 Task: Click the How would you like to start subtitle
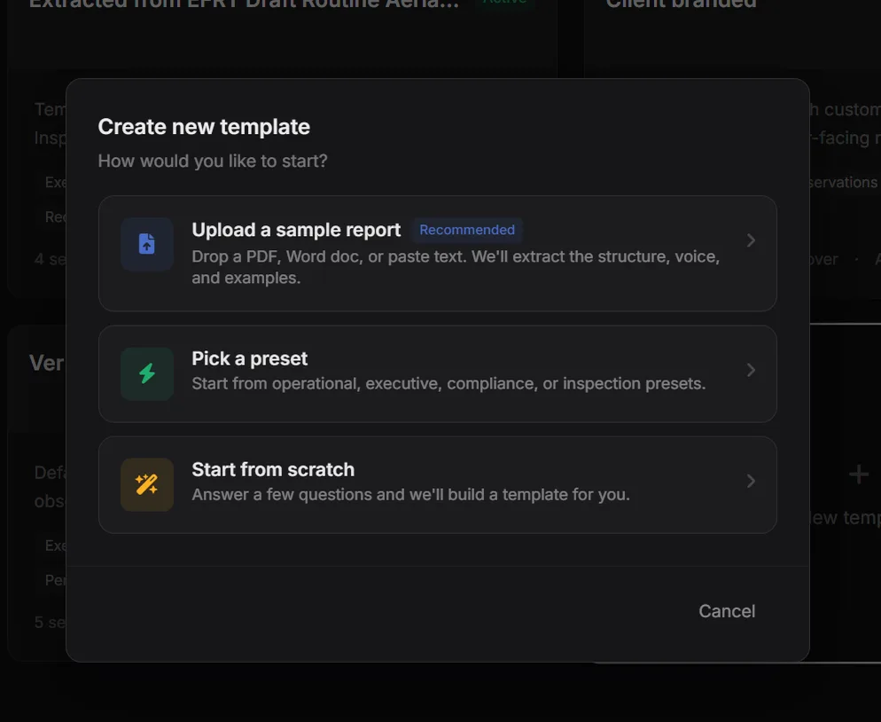point(213,161)
